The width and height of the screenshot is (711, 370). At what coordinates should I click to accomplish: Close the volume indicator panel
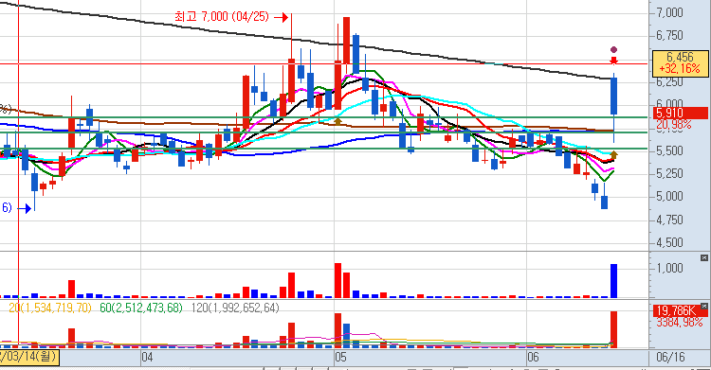click(703, 257)
